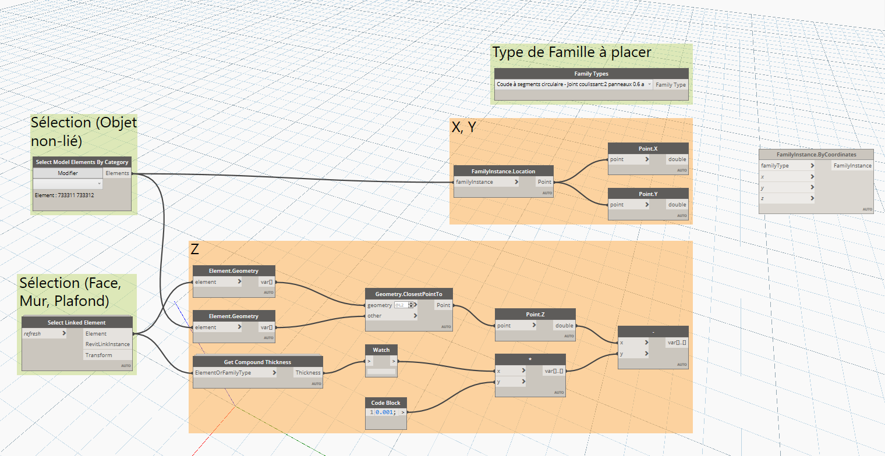The height and width of the screenshot is (456, 885).
Task: Click the Transform output on Select Linked Element
Action: tap(99, 355)
